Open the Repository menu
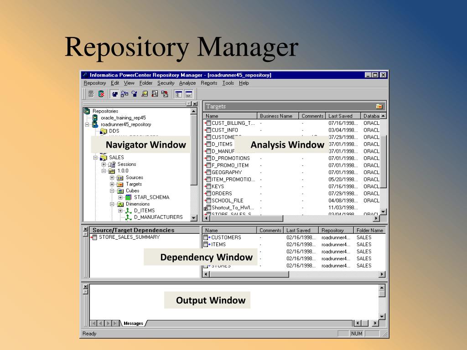467x350 pixels. 95,83
